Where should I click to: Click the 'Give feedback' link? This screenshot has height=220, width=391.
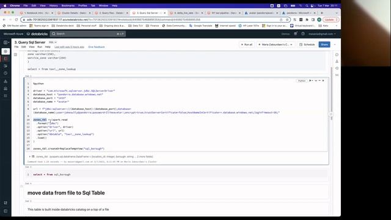tap(97, 47)
